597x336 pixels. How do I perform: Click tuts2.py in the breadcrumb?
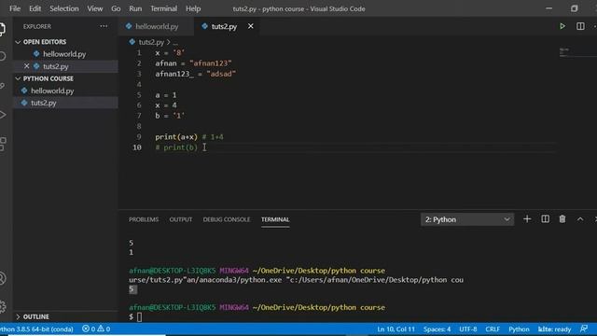[151, 42]
